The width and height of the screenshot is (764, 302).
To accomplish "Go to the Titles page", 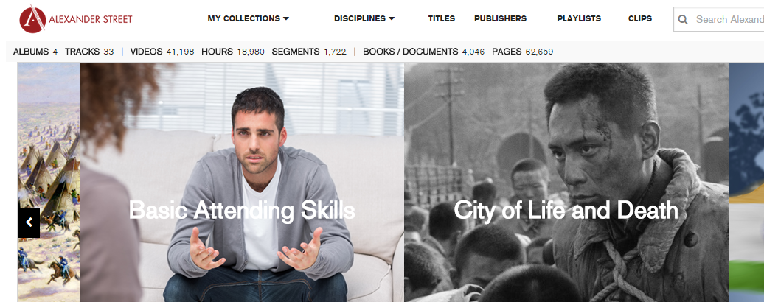I will coord(442,18).
